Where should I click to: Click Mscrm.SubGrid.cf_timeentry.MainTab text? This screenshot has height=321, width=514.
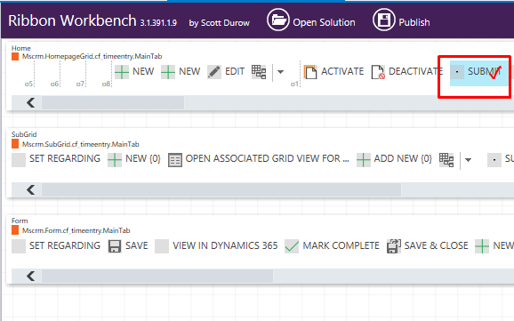[81, 144]
